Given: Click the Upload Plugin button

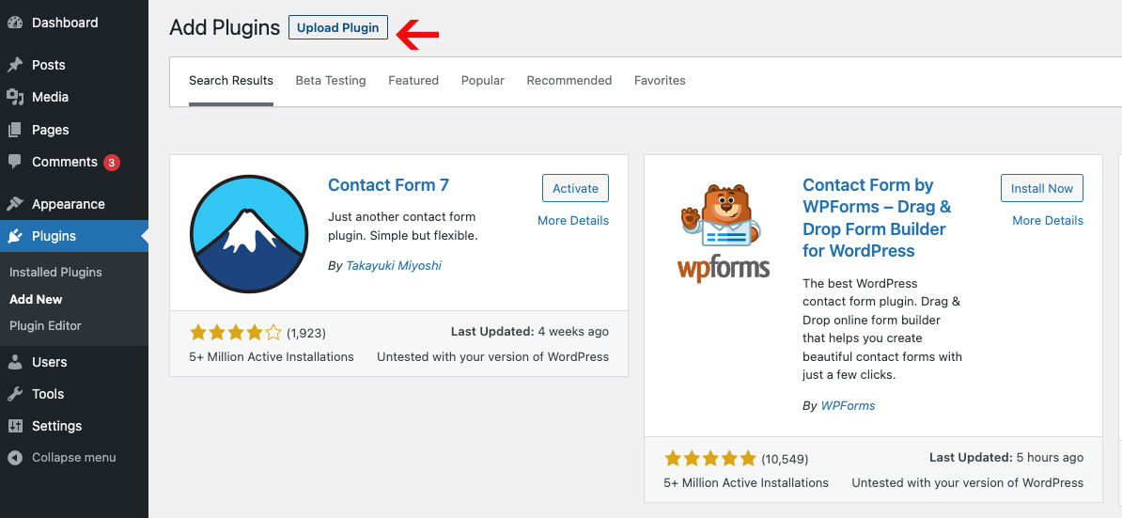Looking at the screenshot, I should [337, 28].
